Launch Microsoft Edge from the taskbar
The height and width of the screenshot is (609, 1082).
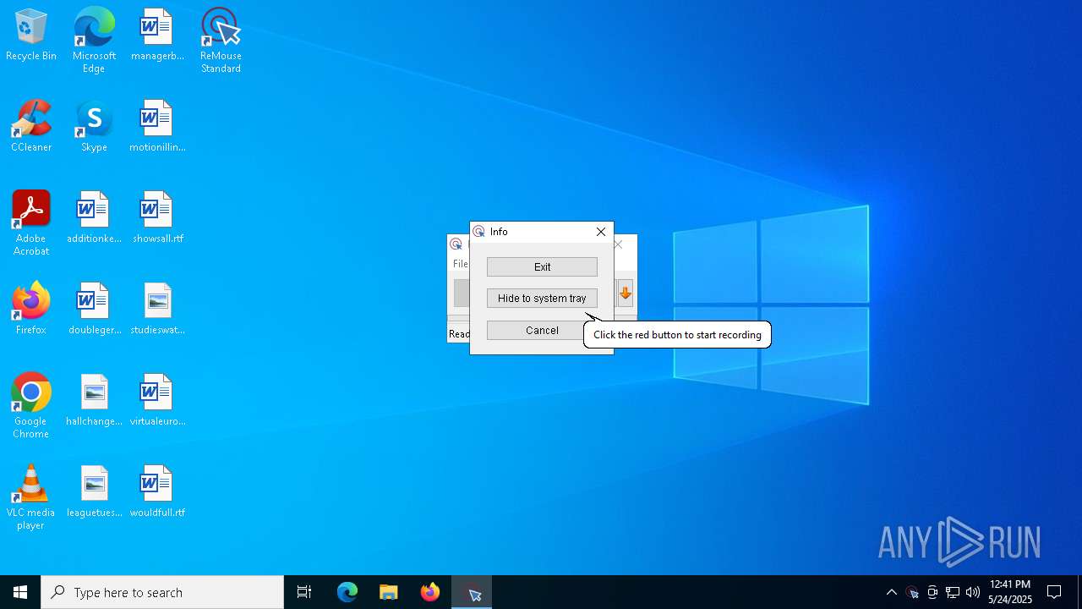347,592
